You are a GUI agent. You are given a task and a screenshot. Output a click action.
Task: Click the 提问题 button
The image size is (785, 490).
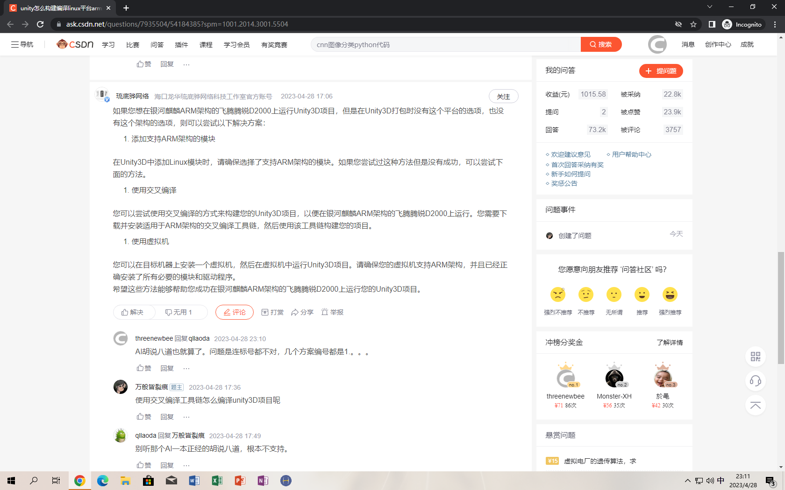click(x=661, y=70)
